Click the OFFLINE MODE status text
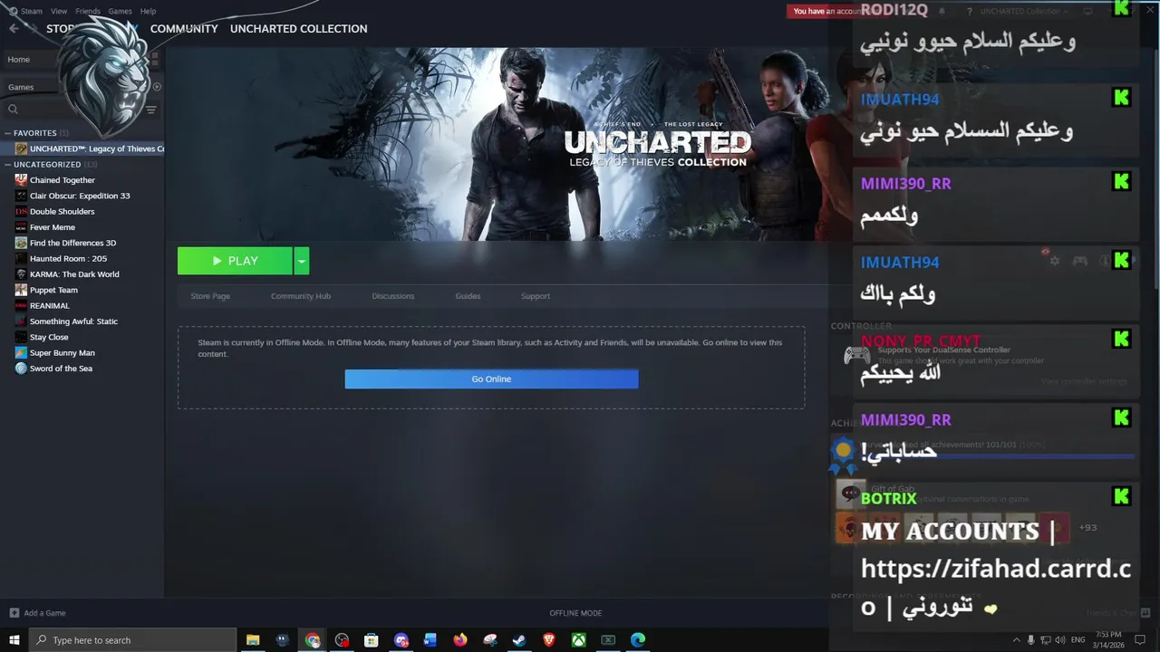Viewport: 1160px width, 652px height. pyautogui.click(x=575, y=613)
